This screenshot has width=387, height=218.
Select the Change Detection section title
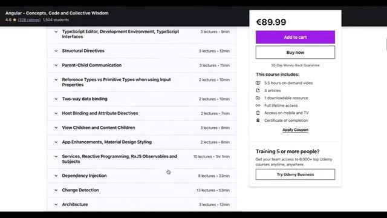[x=80, y=190]
